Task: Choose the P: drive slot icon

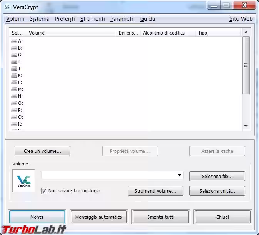Action: (x=14, y=110)
